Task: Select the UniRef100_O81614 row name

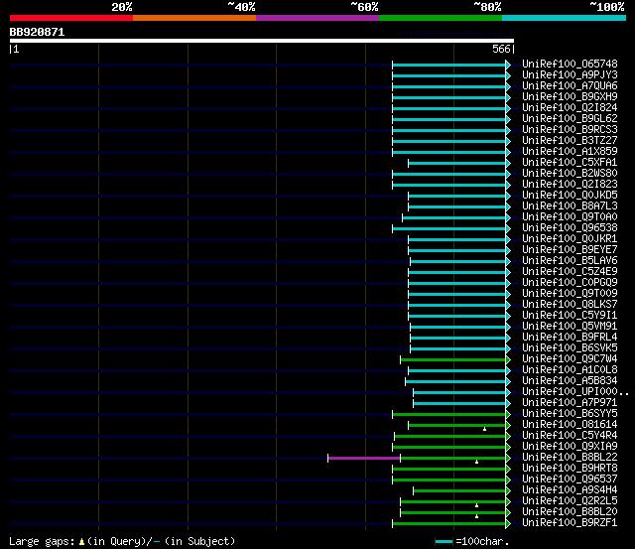Action: tap(570, 425)
